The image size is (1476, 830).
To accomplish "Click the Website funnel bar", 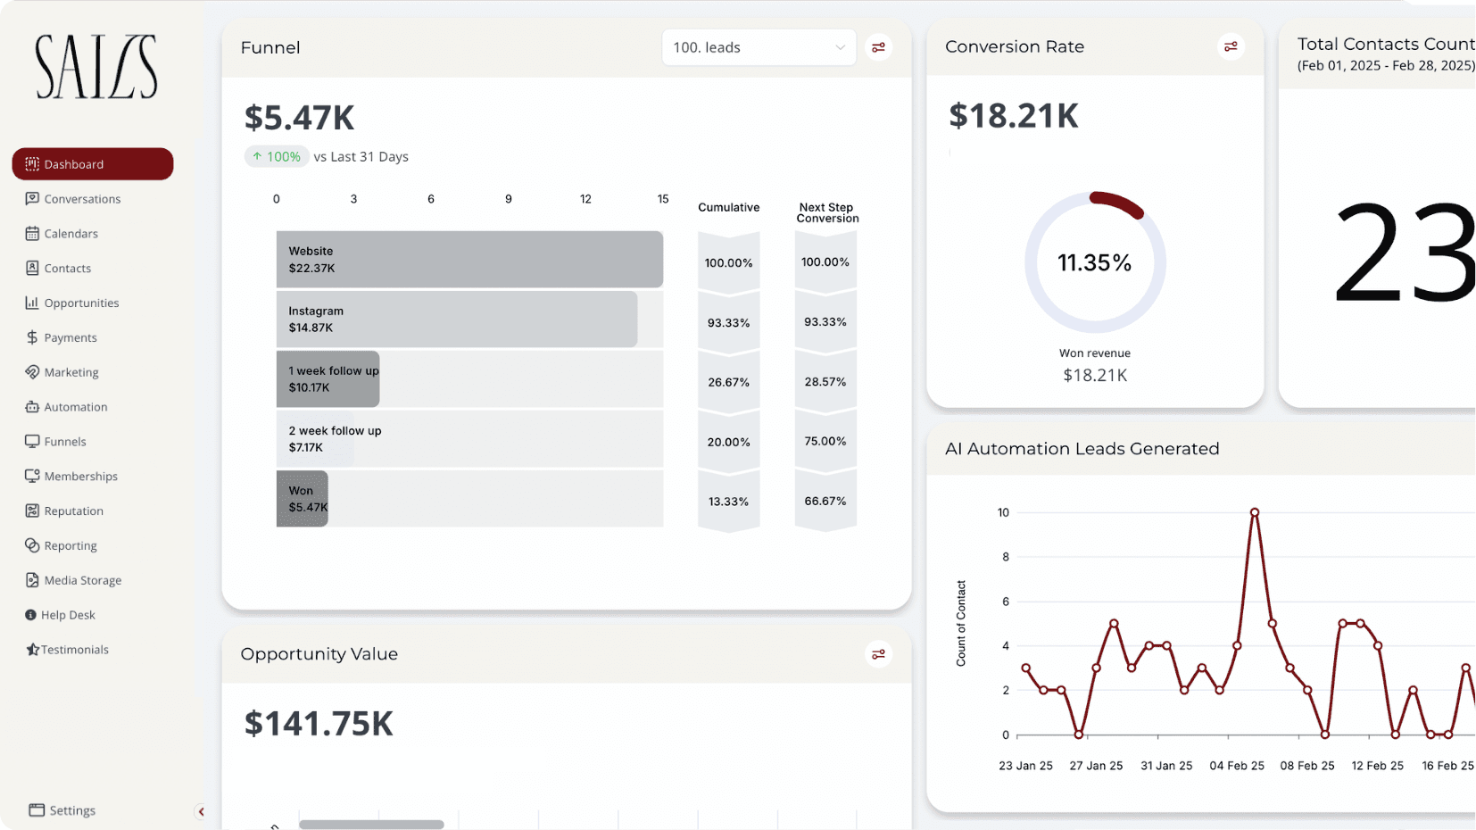I will click(469, 260).
